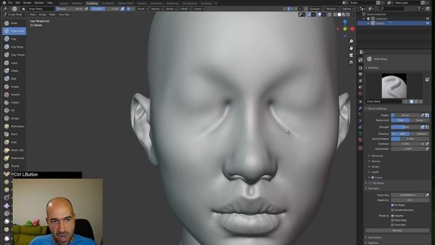435x245 pixels.
Task: Set Radius Unit to Scene
Action: 419,120
